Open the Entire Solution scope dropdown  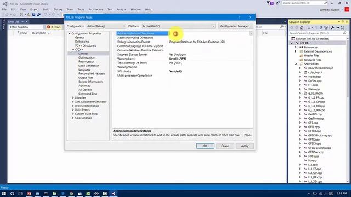click(26, 27)
